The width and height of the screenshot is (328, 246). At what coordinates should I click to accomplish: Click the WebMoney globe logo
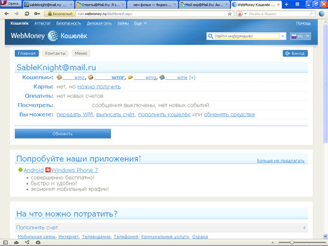click(52, 36)
